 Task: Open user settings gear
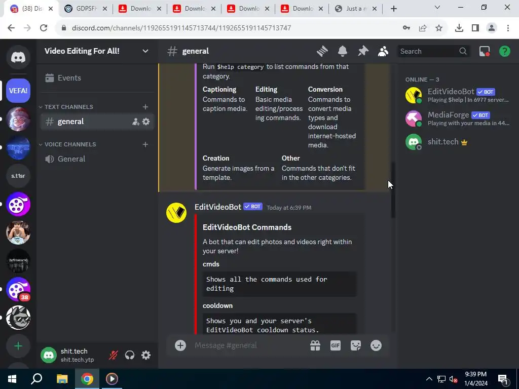tap(146, 355)
